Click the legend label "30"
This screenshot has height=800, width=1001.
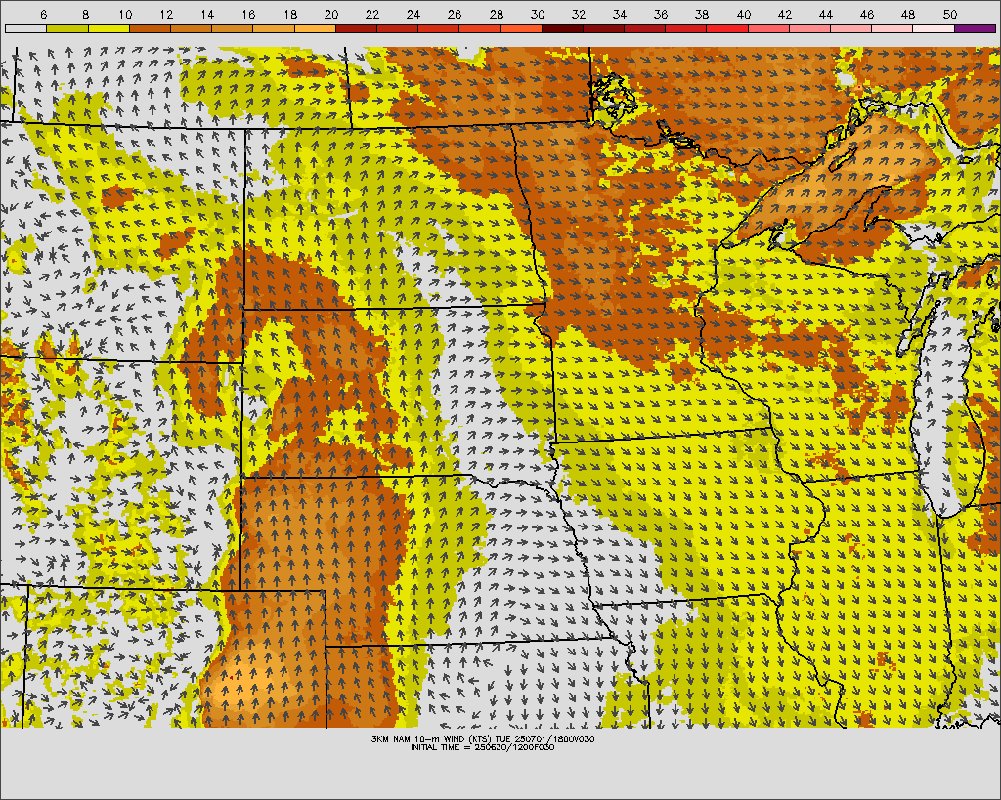(x=538, y=14)
